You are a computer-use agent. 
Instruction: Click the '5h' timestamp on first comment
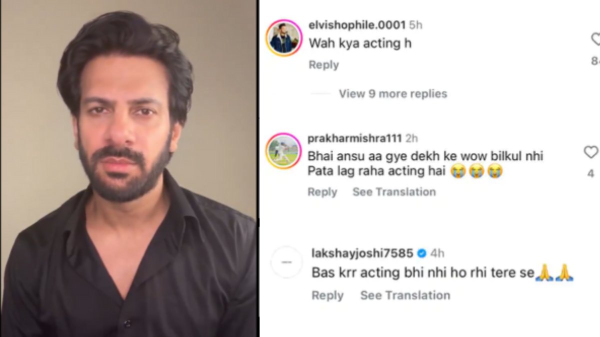pyautogui.click(x=415, y=24)
